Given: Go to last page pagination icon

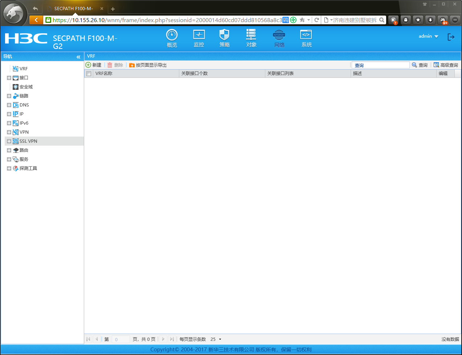Looking at the screenshot, I should point(172,339).
